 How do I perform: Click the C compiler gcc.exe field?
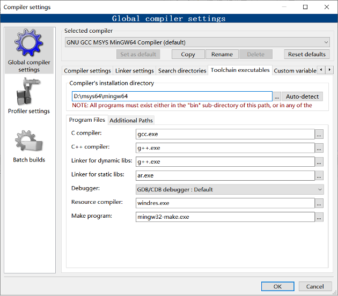tap(225, 134)
